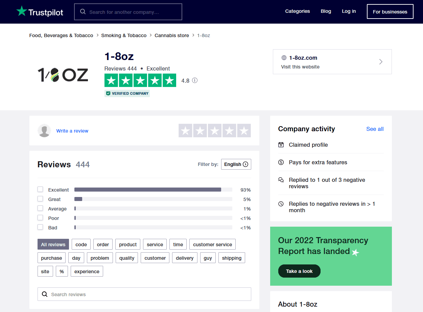
Task: Click the Excellent 93% rating bar
Action: pos(153,190)
